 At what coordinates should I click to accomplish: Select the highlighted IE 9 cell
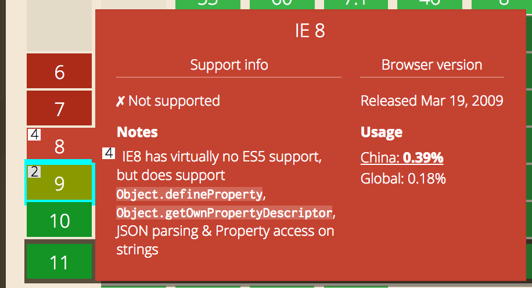(59, 183)
